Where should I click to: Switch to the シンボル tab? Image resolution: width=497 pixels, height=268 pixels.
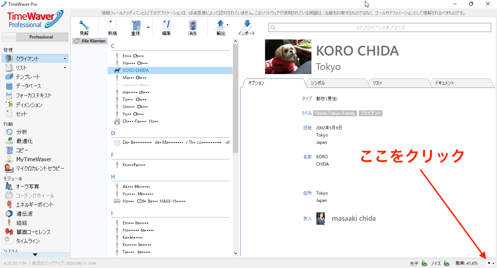click(337, 83)
